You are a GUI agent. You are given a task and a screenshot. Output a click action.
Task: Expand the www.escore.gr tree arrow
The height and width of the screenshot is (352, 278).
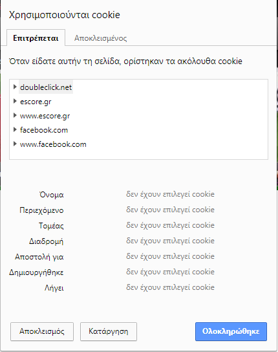pos(15,115)
